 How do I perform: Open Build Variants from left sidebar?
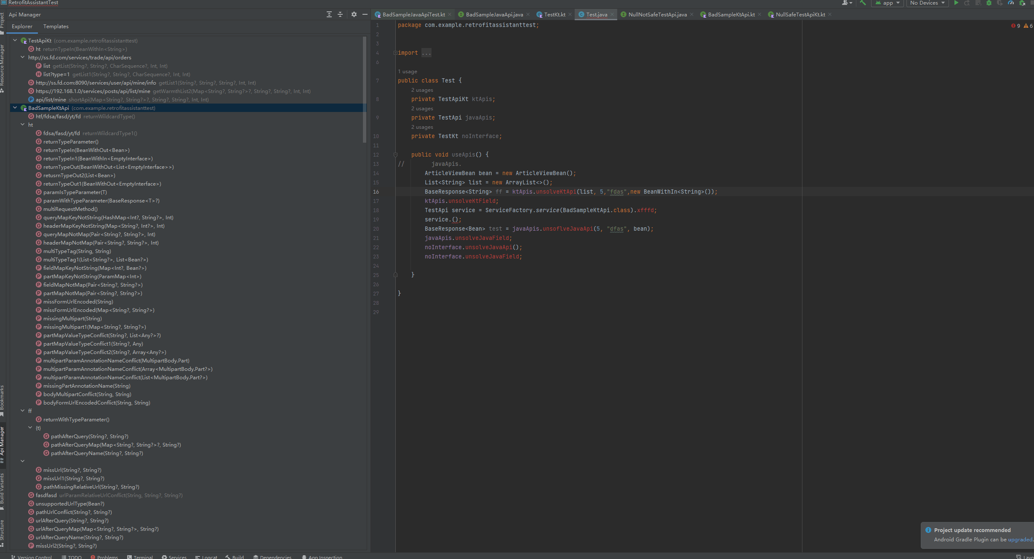point(3,491)
